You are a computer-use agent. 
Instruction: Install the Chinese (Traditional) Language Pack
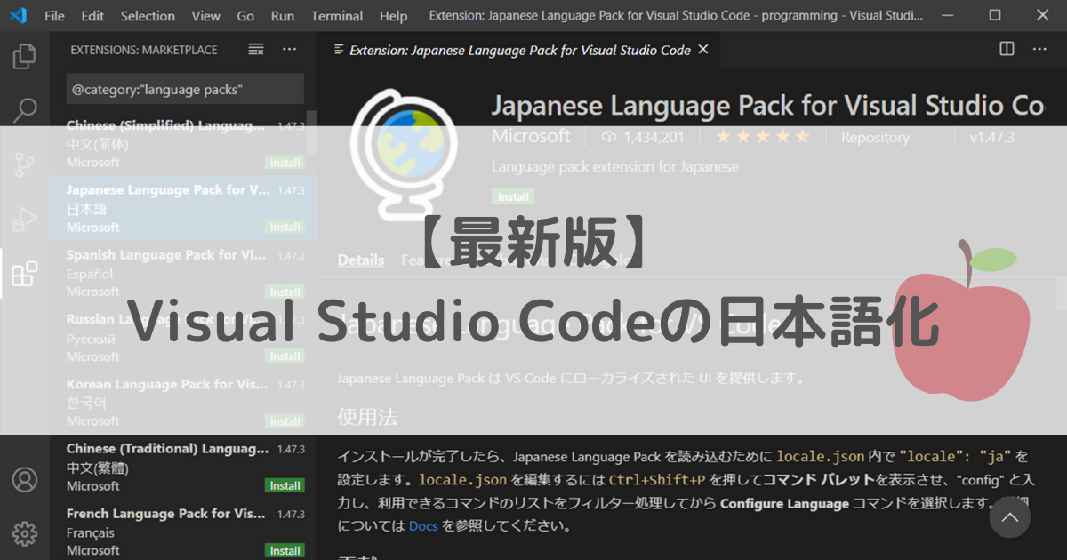click(285, 485)
